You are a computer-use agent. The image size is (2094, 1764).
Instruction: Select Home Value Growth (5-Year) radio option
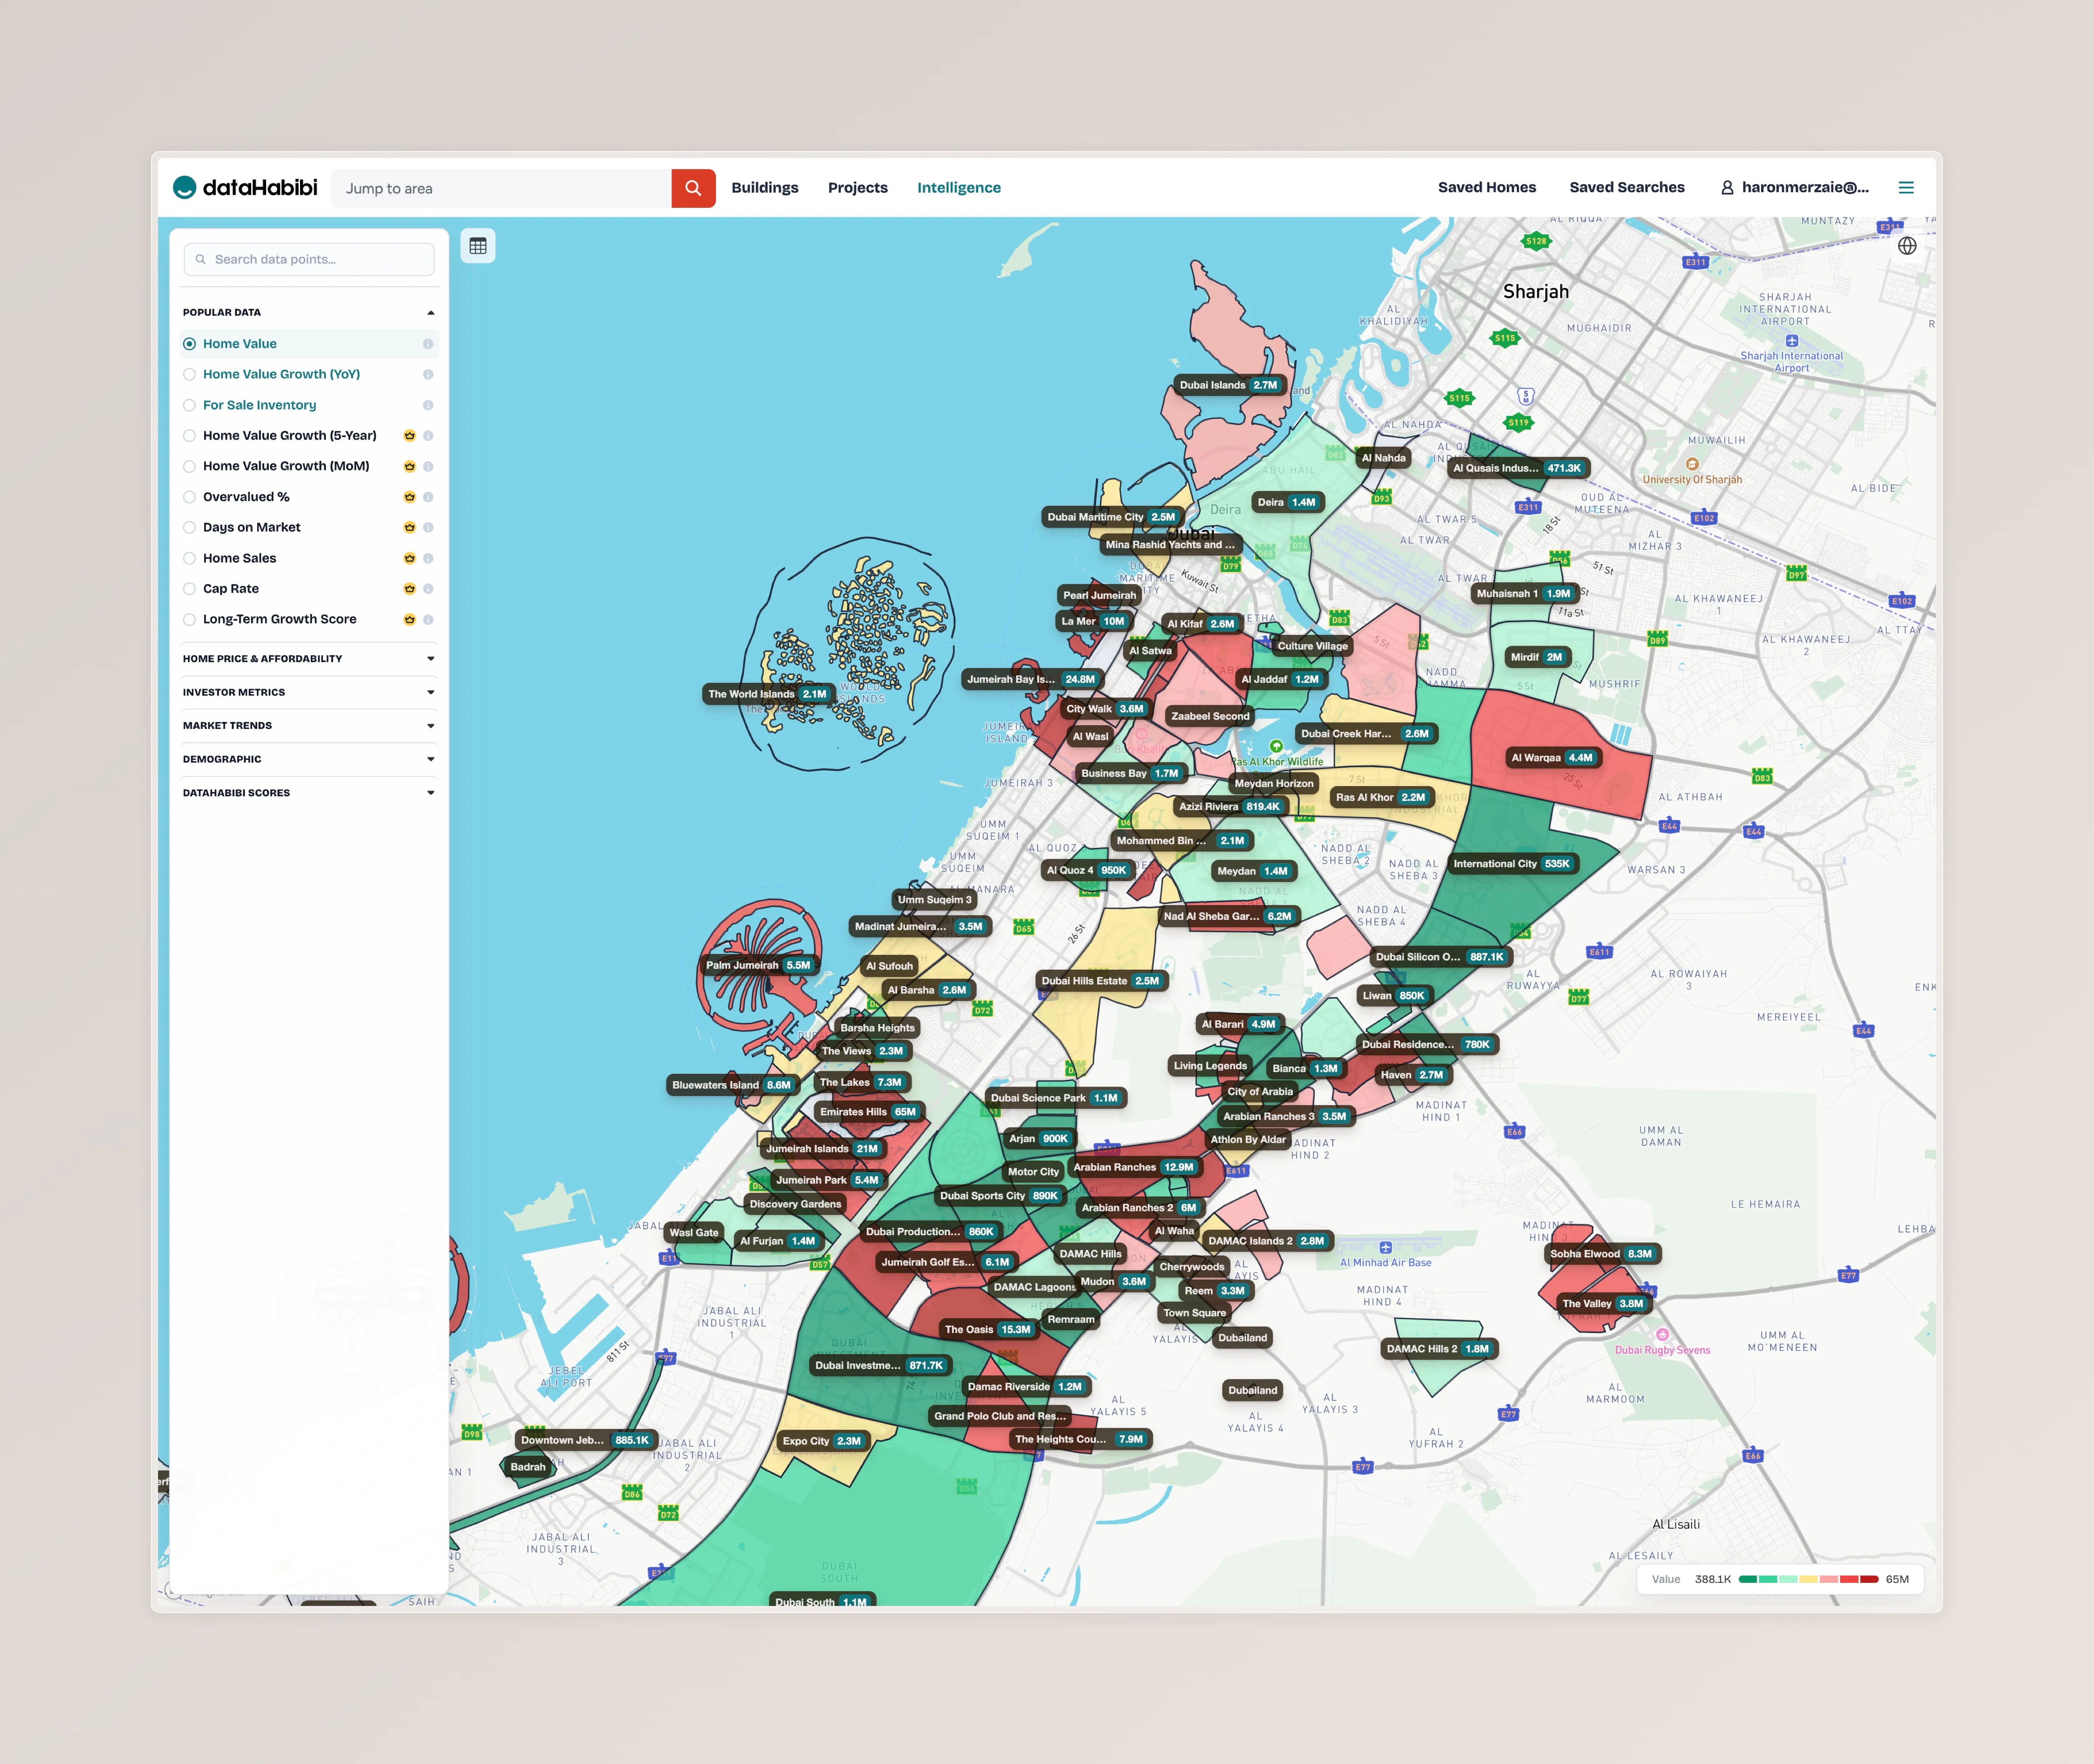pyautogui.click(x=189, y=436)
